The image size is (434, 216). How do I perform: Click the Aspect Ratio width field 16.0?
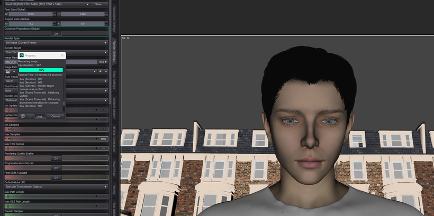coord(31,24)
